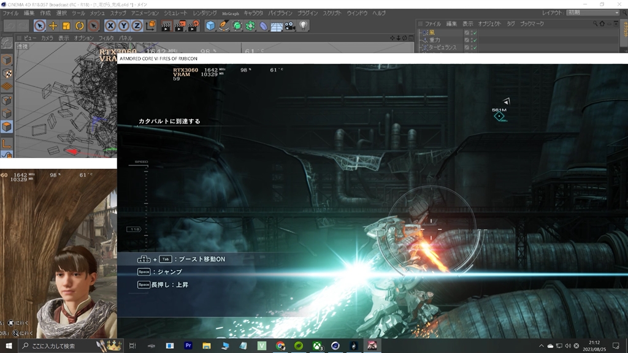Viewport: 628px width, 353px height.
Task: Click the make editable icon in left palette
Action: tap(6, 43)
